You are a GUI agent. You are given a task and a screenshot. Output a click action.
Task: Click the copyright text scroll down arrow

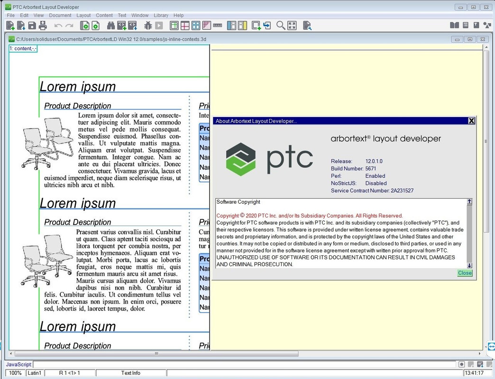click(x=469, y=265)
